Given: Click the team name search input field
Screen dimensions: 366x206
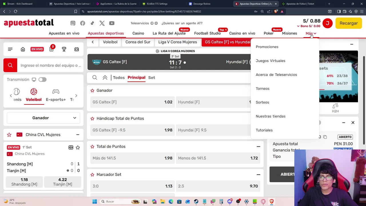Looking at the screenshot, I should point(51,65).
